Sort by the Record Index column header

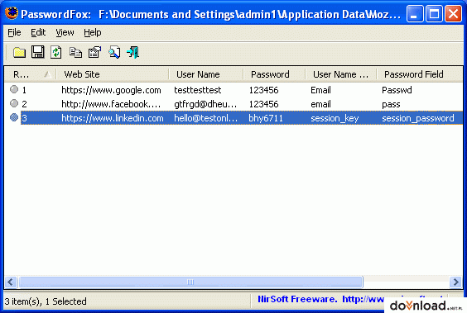pyautogui.click(x=30, y=74)
